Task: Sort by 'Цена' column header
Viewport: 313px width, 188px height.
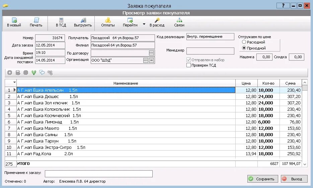Action: click(x=246, y=83)
